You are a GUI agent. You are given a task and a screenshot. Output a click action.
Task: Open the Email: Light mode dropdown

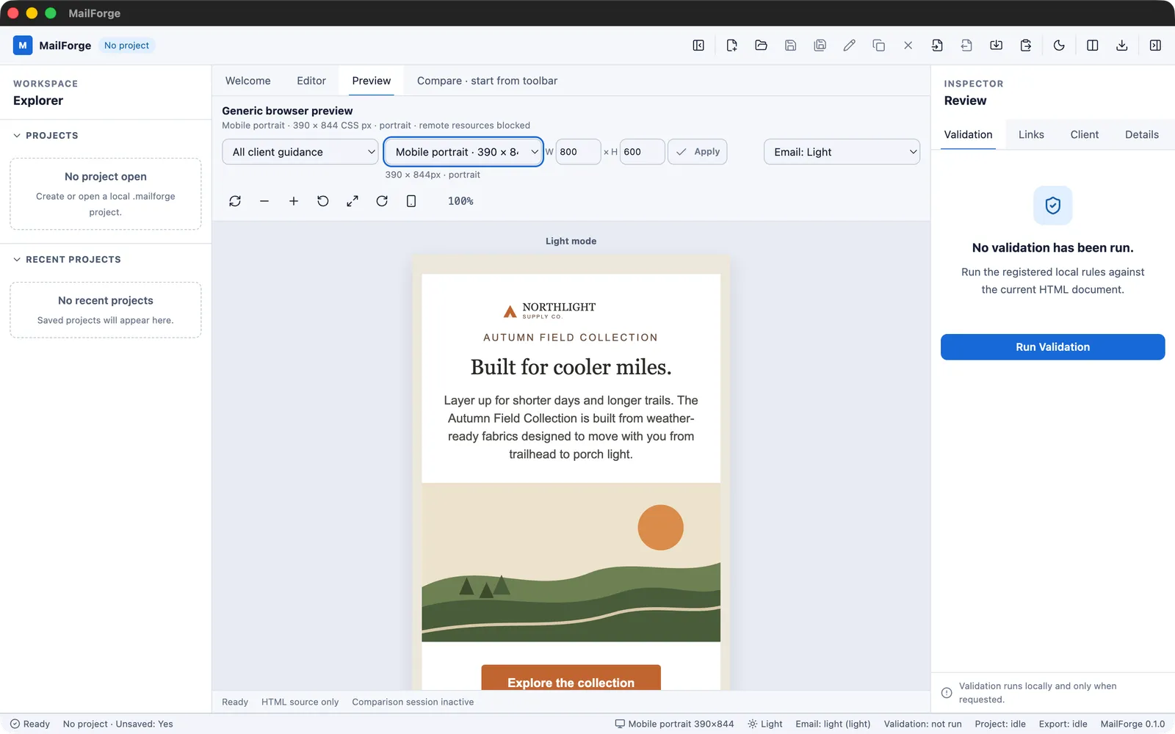842,152
